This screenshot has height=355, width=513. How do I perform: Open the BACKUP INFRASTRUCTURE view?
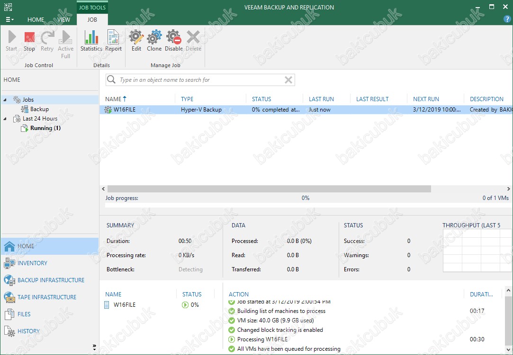point(50,280)
